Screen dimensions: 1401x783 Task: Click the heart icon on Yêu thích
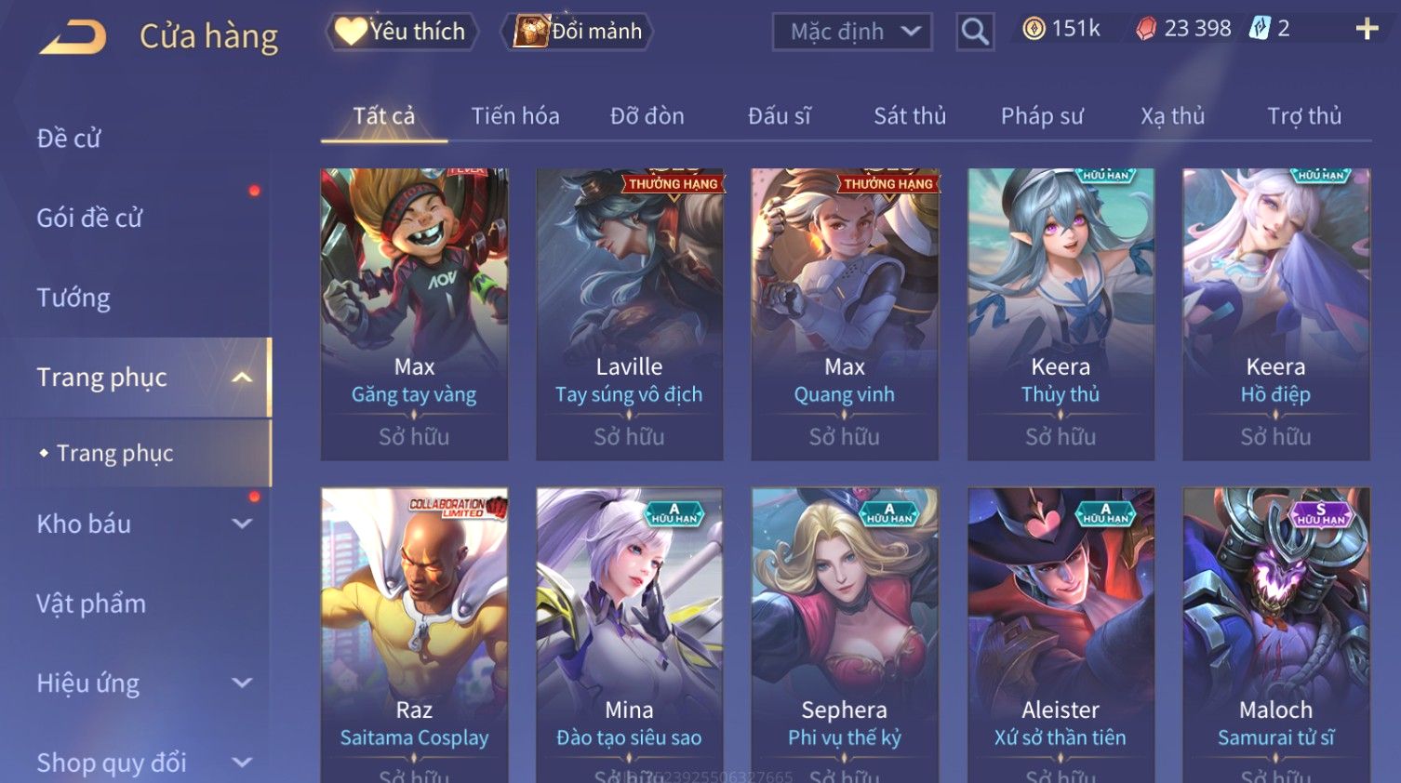(x=351, y=32)
